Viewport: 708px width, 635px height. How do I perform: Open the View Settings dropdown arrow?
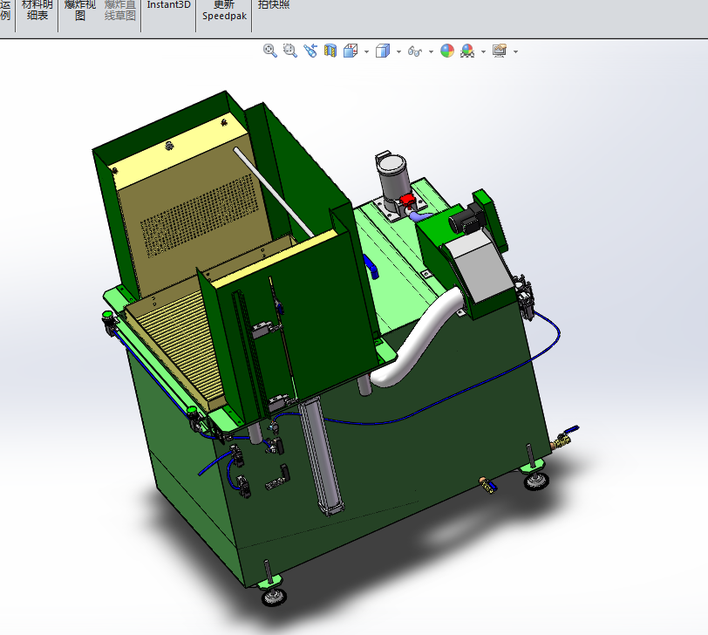(x=515, y=51)
